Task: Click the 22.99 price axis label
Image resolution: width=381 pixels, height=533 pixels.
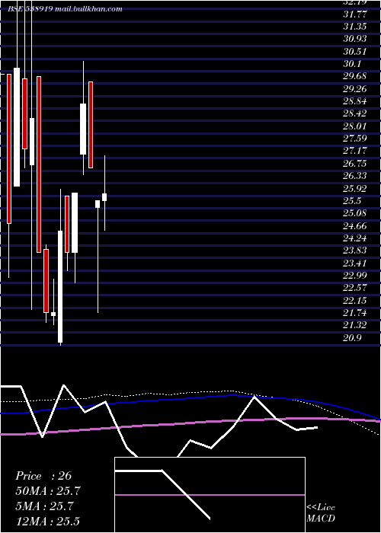Action: coord(356,276)
